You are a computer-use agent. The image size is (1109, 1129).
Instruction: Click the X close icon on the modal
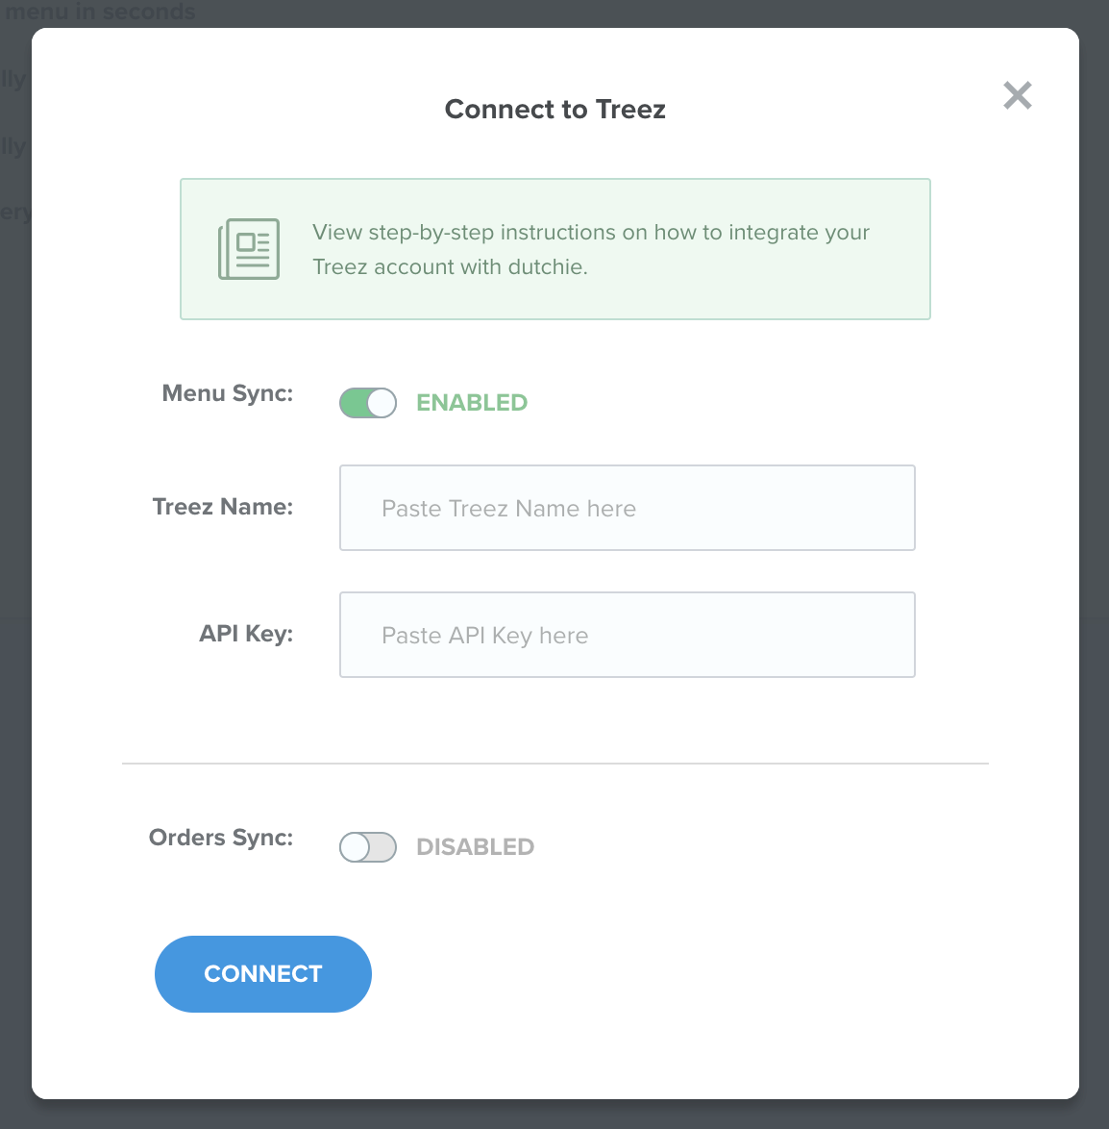coord(1017,95)
